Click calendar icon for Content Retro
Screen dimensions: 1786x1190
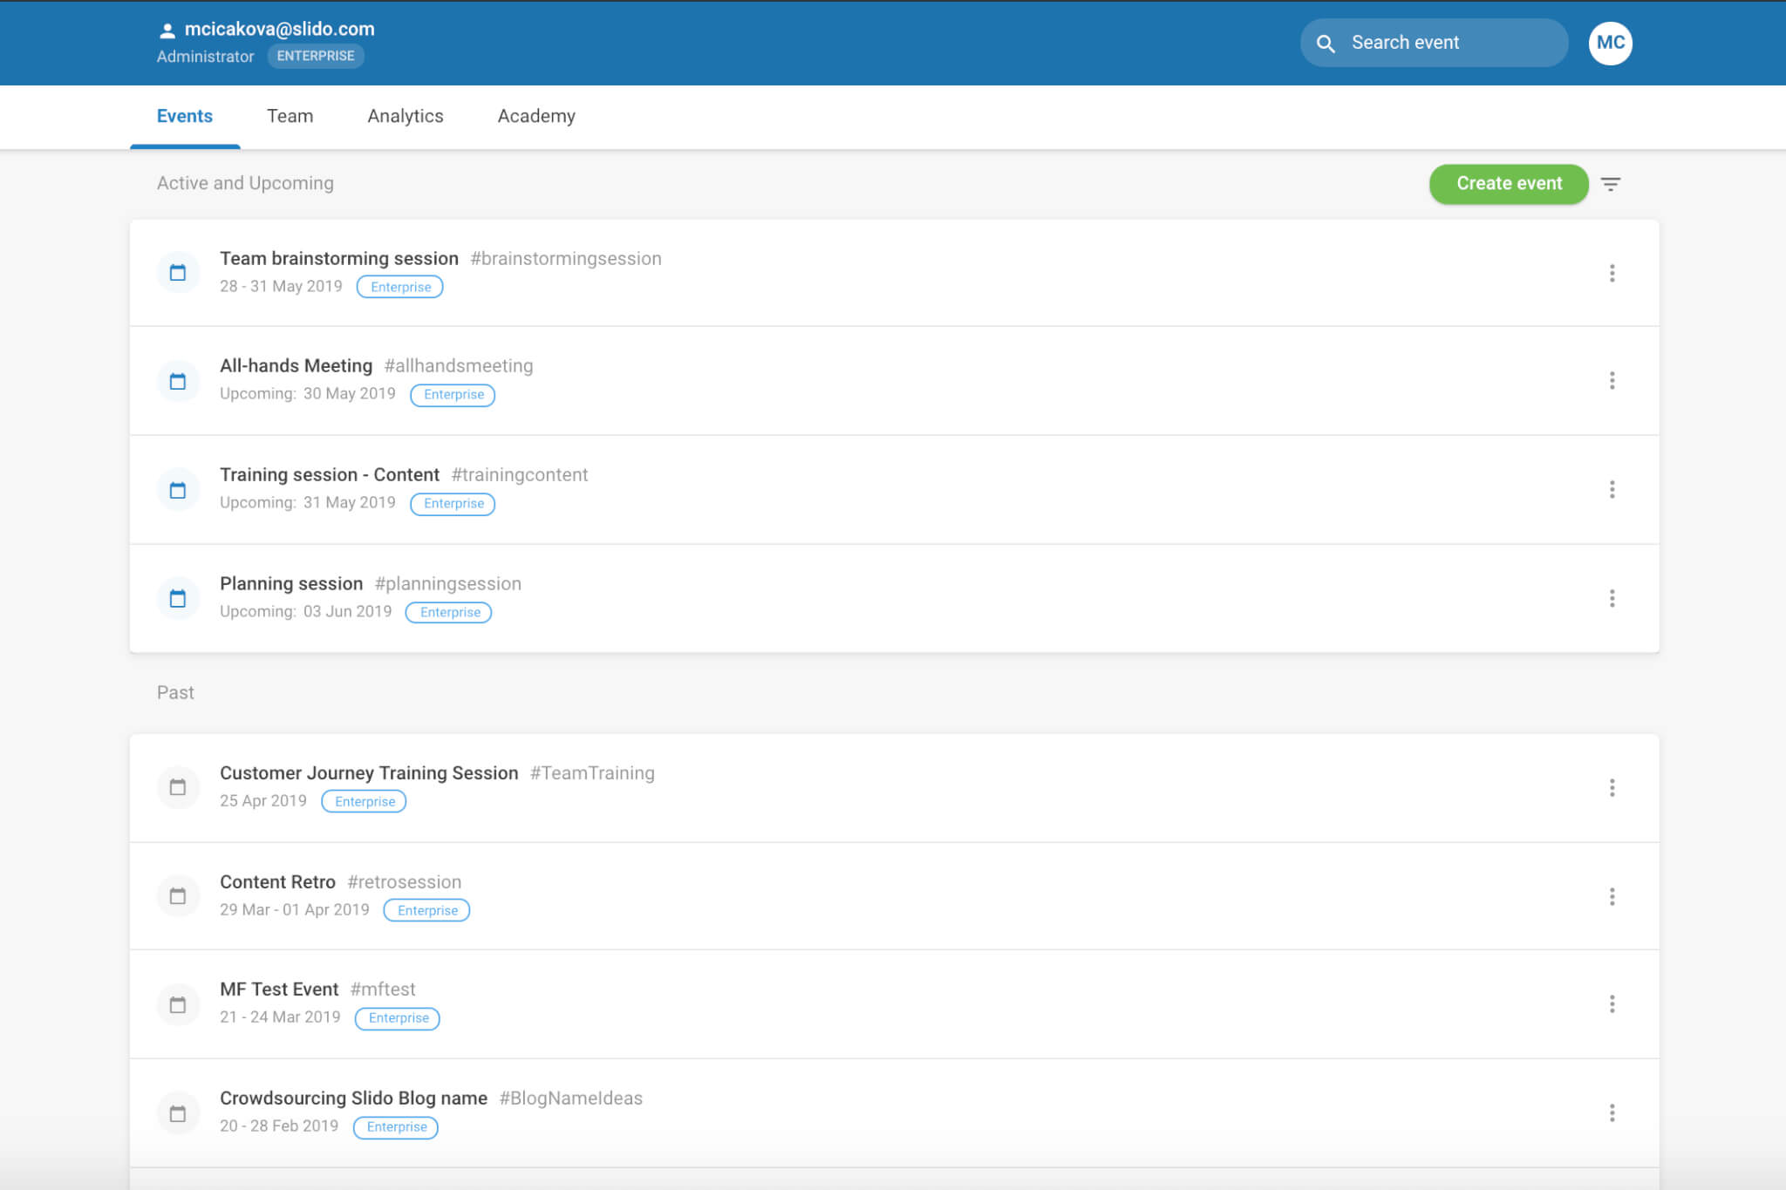coord(178,896)
